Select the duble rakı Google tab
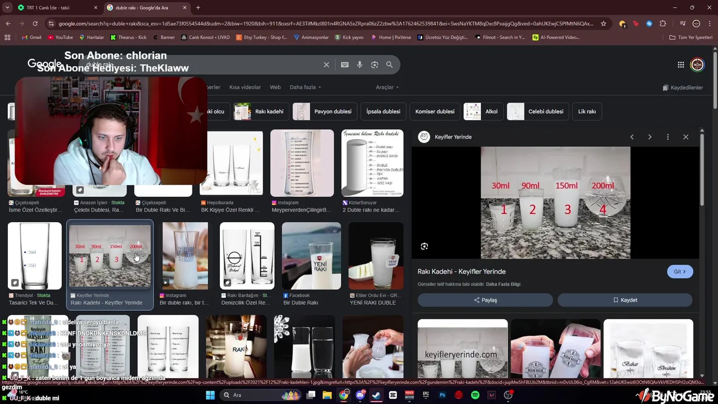The width and height of the screenshot is (718, 404). click(146, 8)
